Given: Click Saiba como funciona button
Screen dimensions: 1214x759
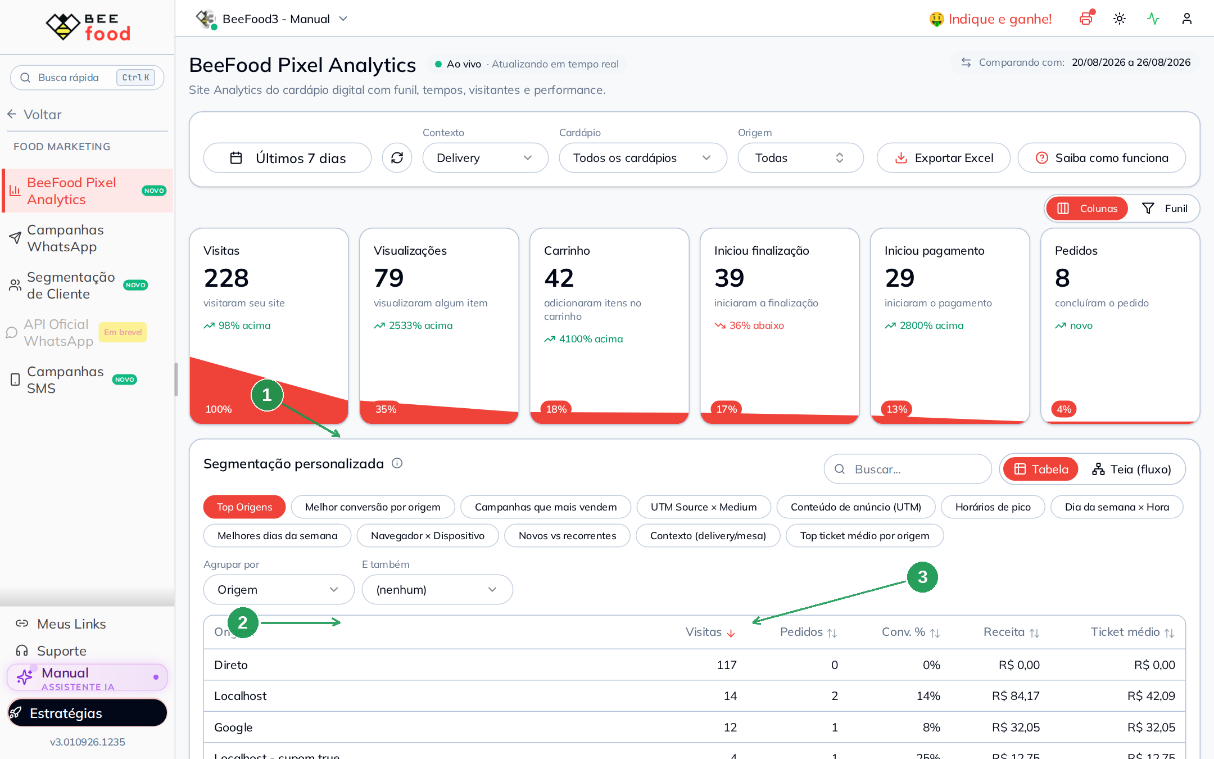Looking at the screenshot, I should point(1102,158).
